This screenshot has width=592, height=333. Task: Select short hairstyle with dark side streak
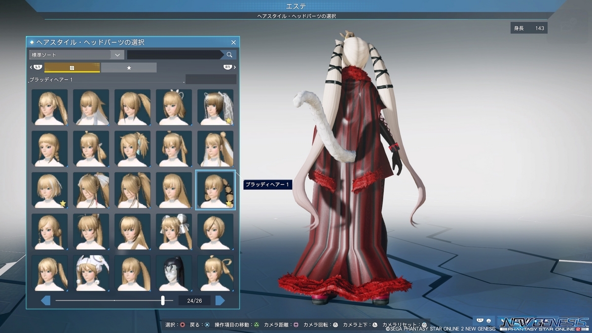point(216,231)
